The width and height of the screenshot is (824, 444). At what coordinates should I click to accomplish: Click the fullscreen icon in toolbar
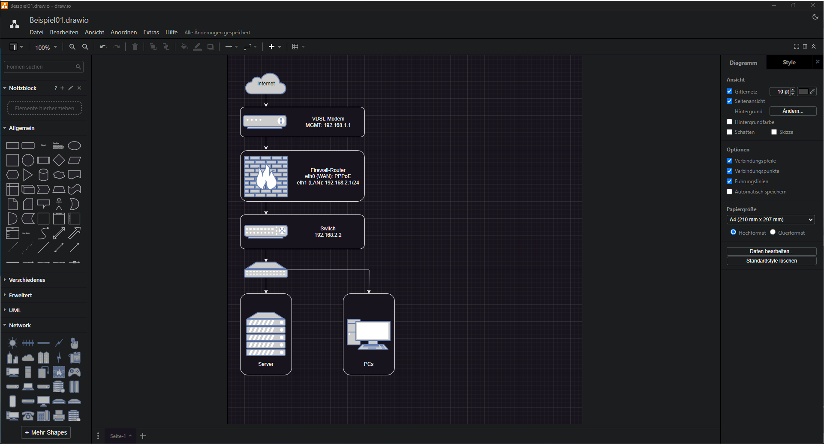tap(796, 46)
